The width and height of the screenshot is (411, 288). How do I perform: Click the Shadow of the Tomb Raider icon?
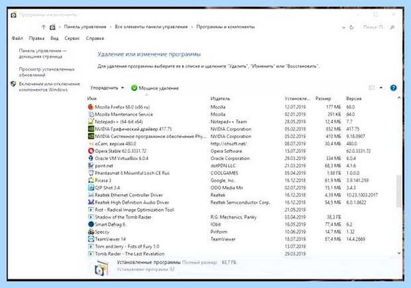(90, 217)
